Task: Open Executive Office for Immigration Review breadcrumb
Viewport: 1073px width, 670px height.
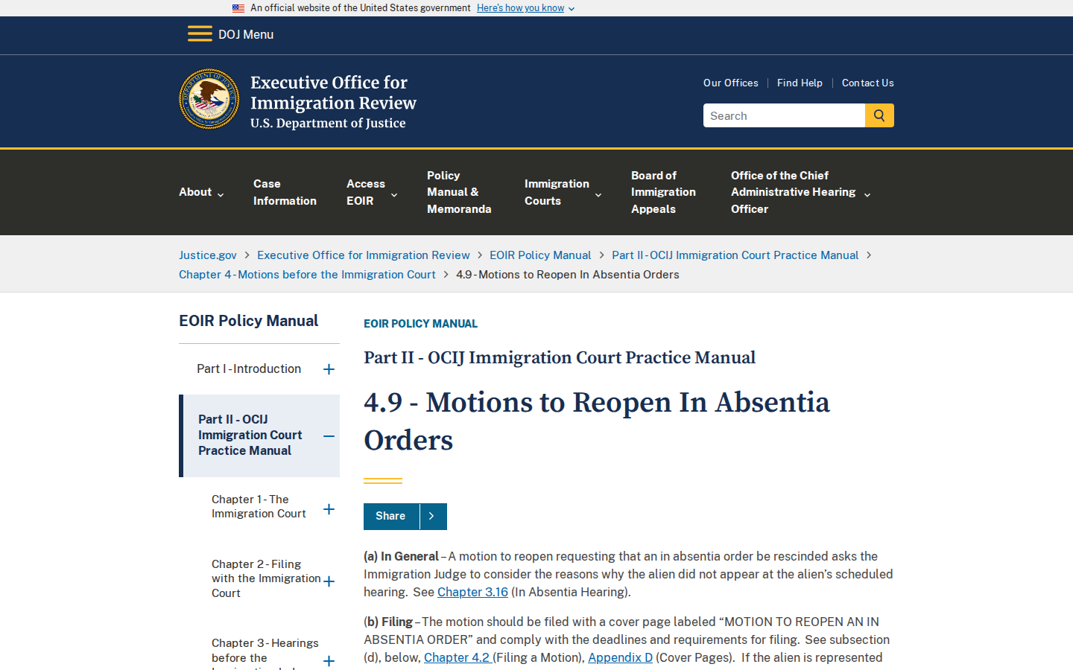Action: click(x=364, y=255)
